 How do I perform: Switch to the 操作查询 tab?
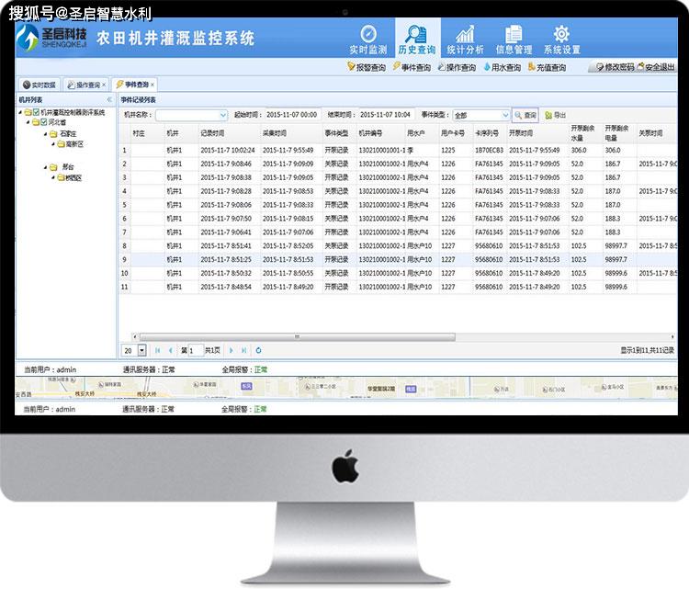(x=84, y=85)
